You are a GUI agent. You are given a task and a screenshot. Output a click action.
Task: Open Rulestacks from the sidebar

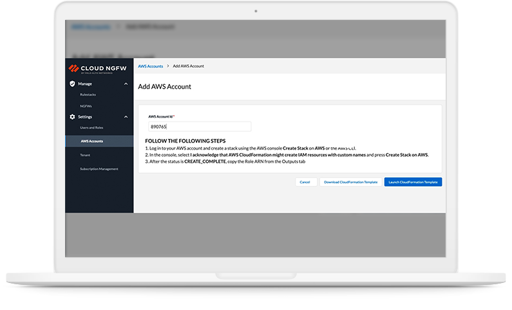(88, 95)
